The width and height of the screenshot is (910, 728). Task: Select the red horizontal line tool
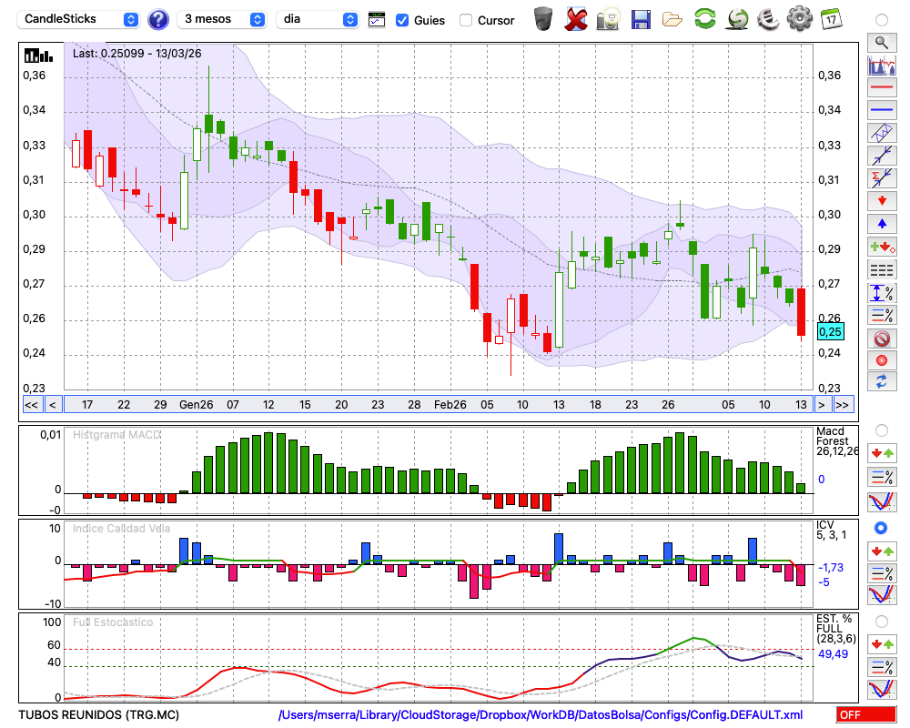882,87
